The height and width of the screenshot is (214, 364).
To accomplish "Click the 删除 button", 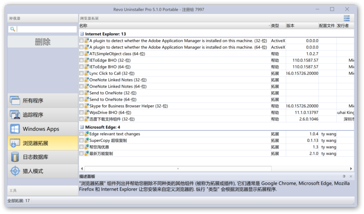I will click(43, 42).
